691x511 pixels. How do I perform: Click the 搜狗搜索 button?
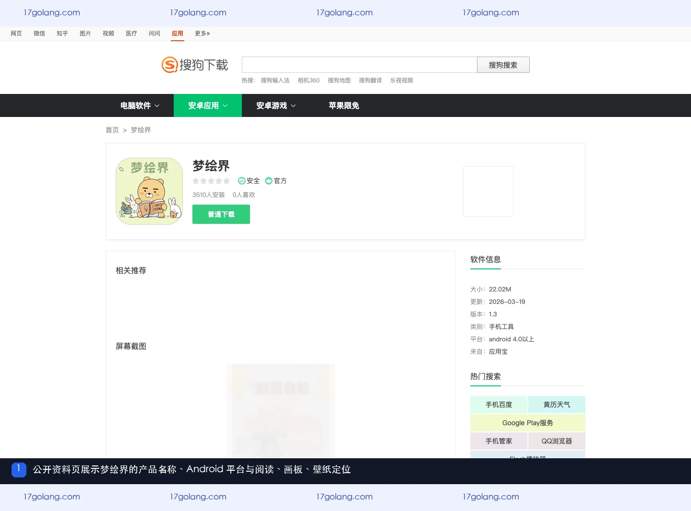pyautogui.click(x=503, y=65)
